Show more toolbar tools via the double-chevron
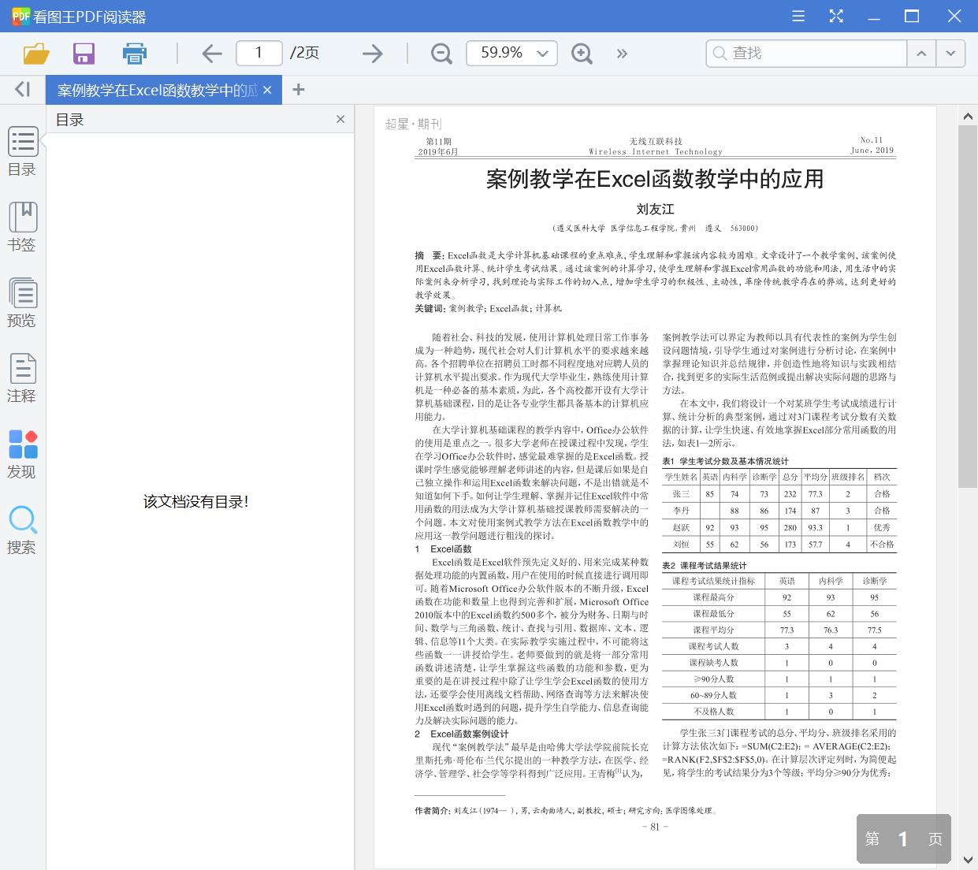The width and height of the screenshot is (978, 870). (622, 54)
